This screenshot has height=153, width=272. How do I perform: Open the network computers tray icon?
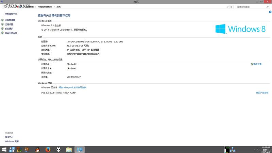tap(233, 150)
